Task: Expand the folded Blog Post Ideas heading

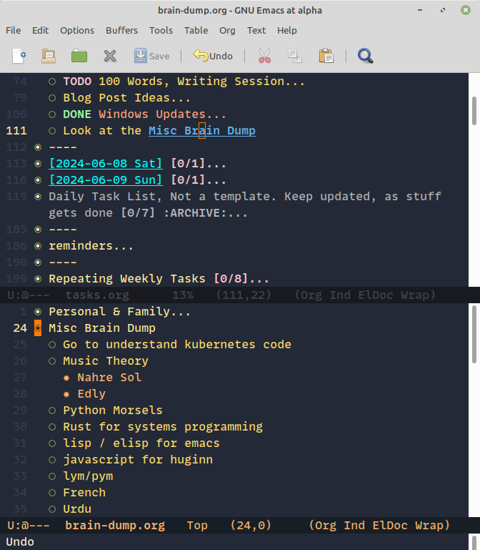Action: click(126, 97)
